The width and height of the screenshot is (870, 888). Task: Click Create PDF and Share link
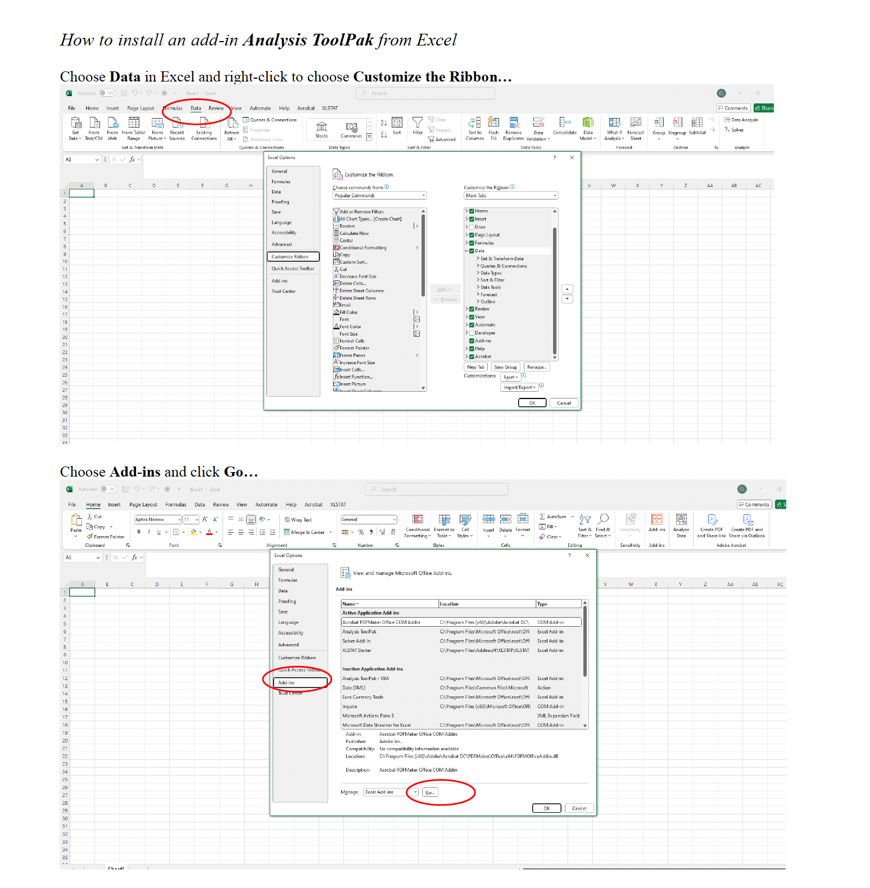712,526
